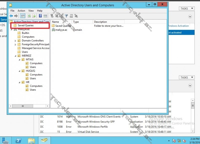
Task: Click the horizontal scrollbar under the tree
Action: pyautogui.click(x=22, y=106)
